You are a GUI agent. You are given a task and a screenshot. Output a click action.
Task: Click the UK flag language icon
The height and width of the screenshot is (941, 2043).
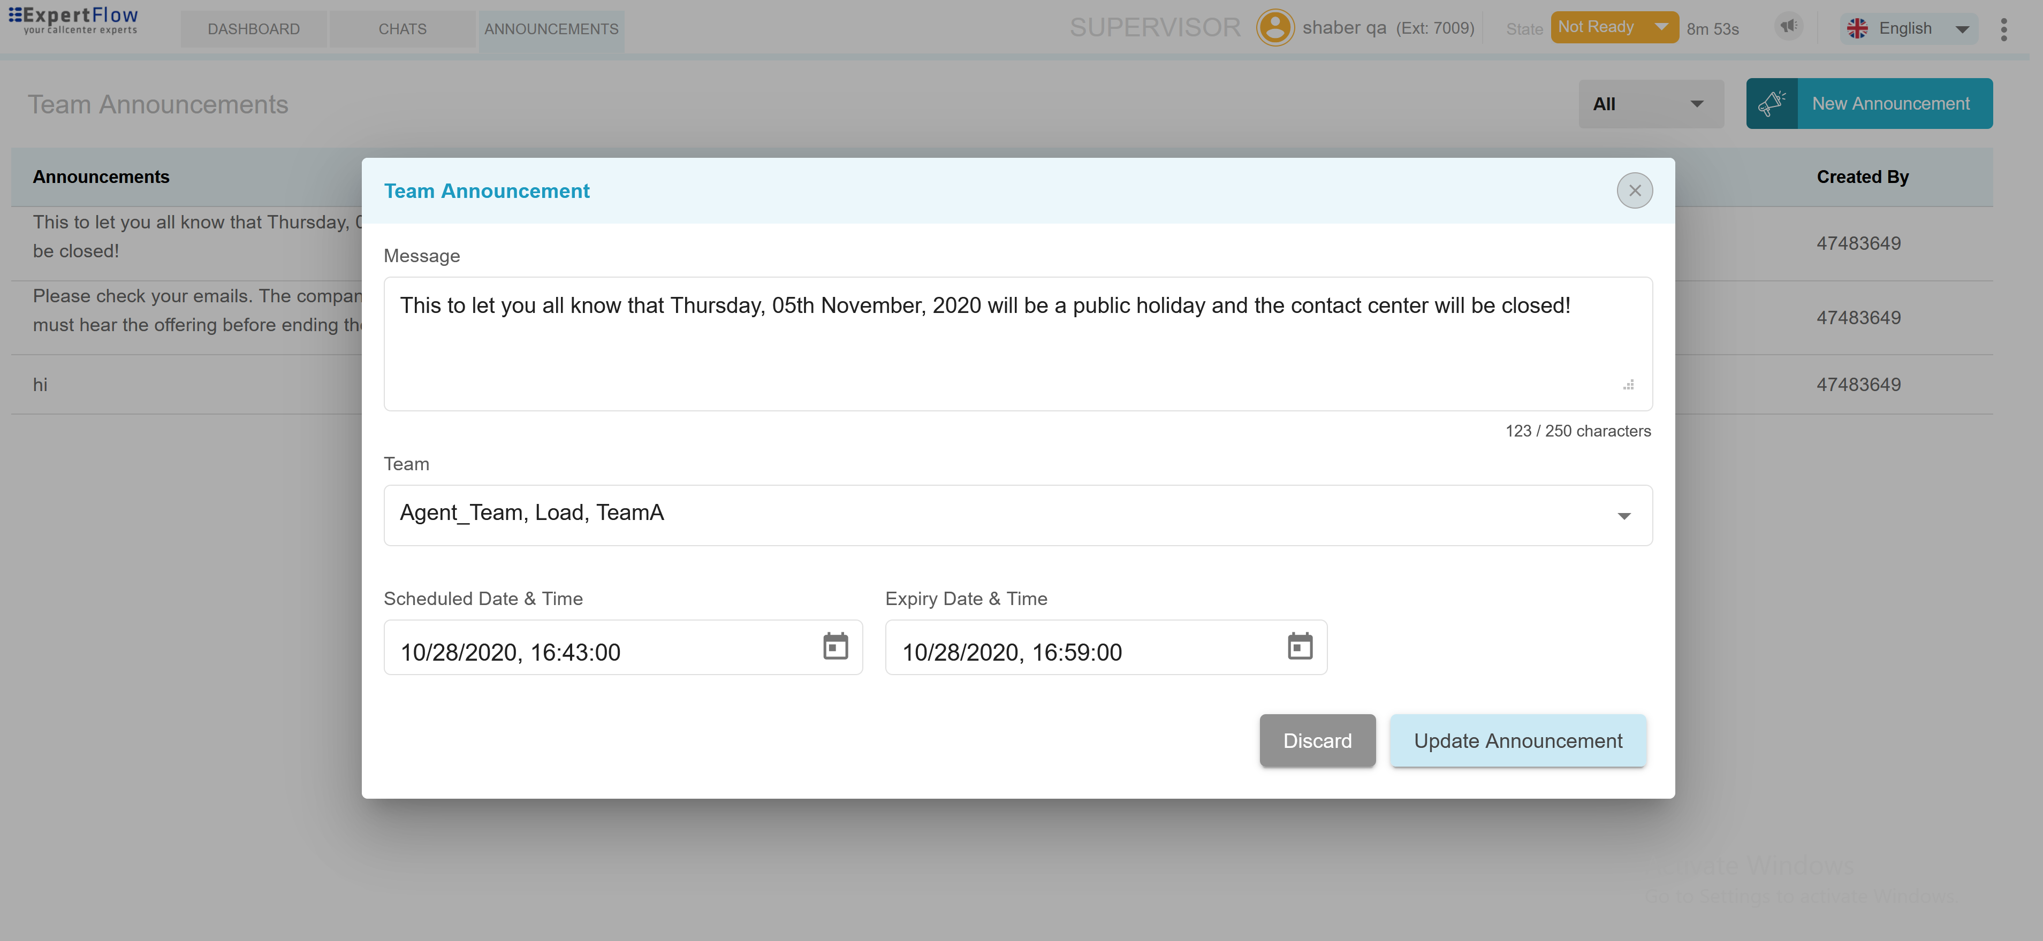(1857, 28)
